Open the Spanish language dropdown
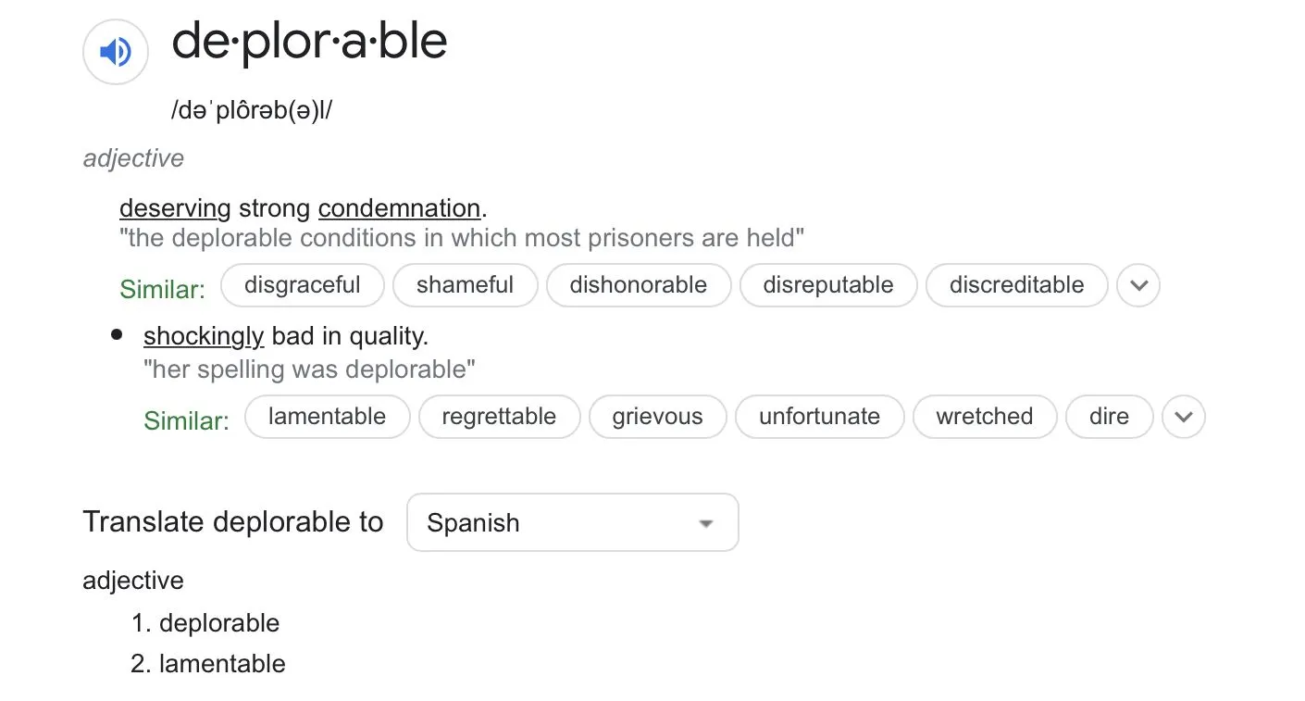The width and height of the screenshot is (1305, 701). click(572, 522)
